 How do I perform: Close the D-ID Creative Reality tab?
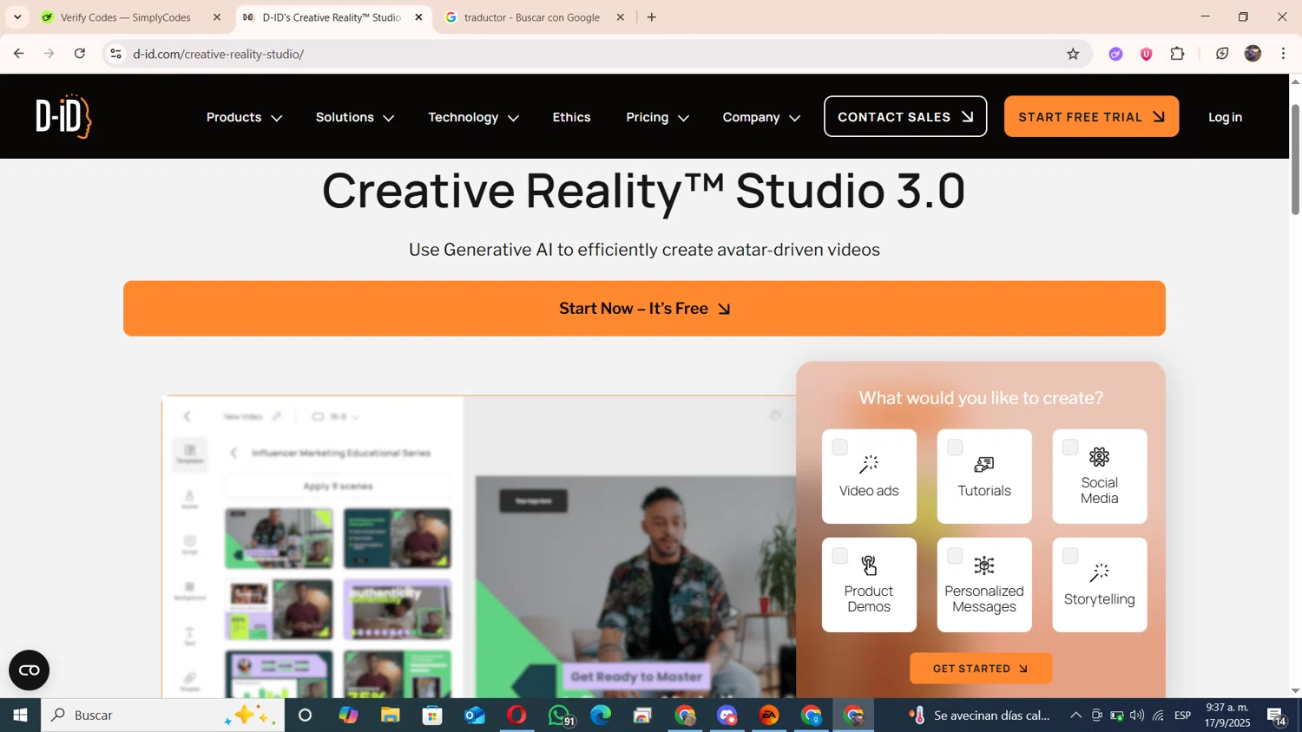tap(418, 17)
